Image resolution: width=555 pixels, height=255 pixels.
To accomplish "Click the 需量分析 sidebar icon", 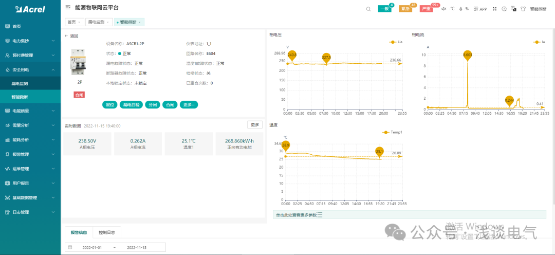I will 7,125.
